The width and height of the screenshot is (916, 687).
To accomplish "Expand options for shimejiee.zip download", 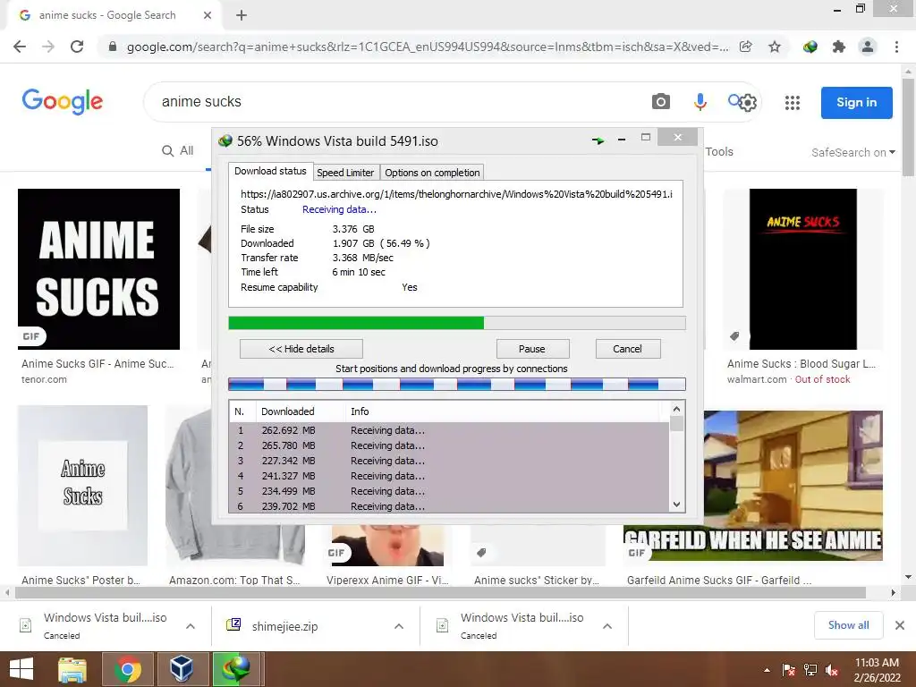I will (399, 626).
